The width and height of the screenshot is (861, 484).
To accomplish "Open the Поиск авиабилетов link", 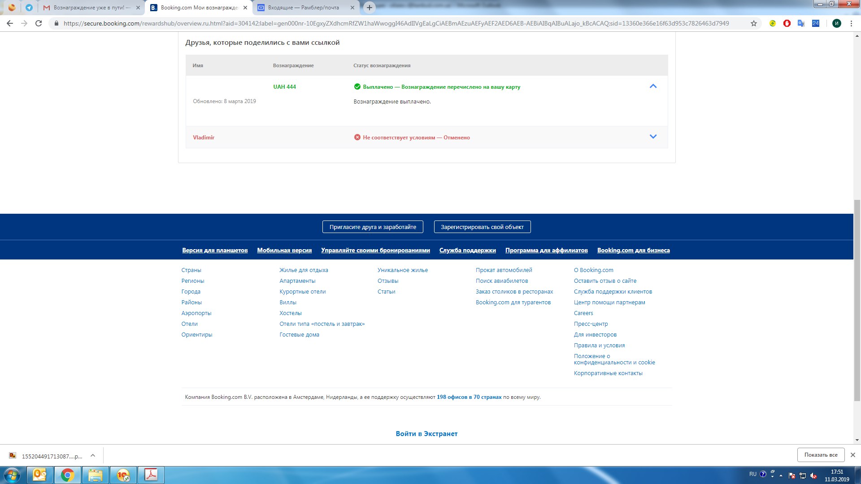I will pyautogui.click(x=502, y=281).
